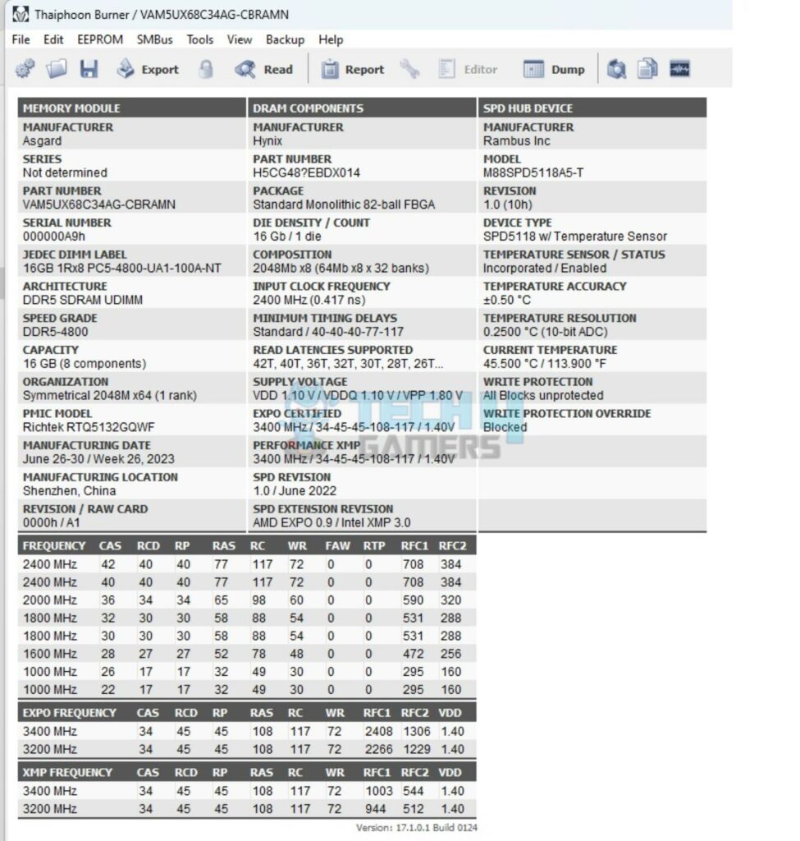The image size is (800, 841).
Task: Open the Edit menu
Action: point(53,39)
